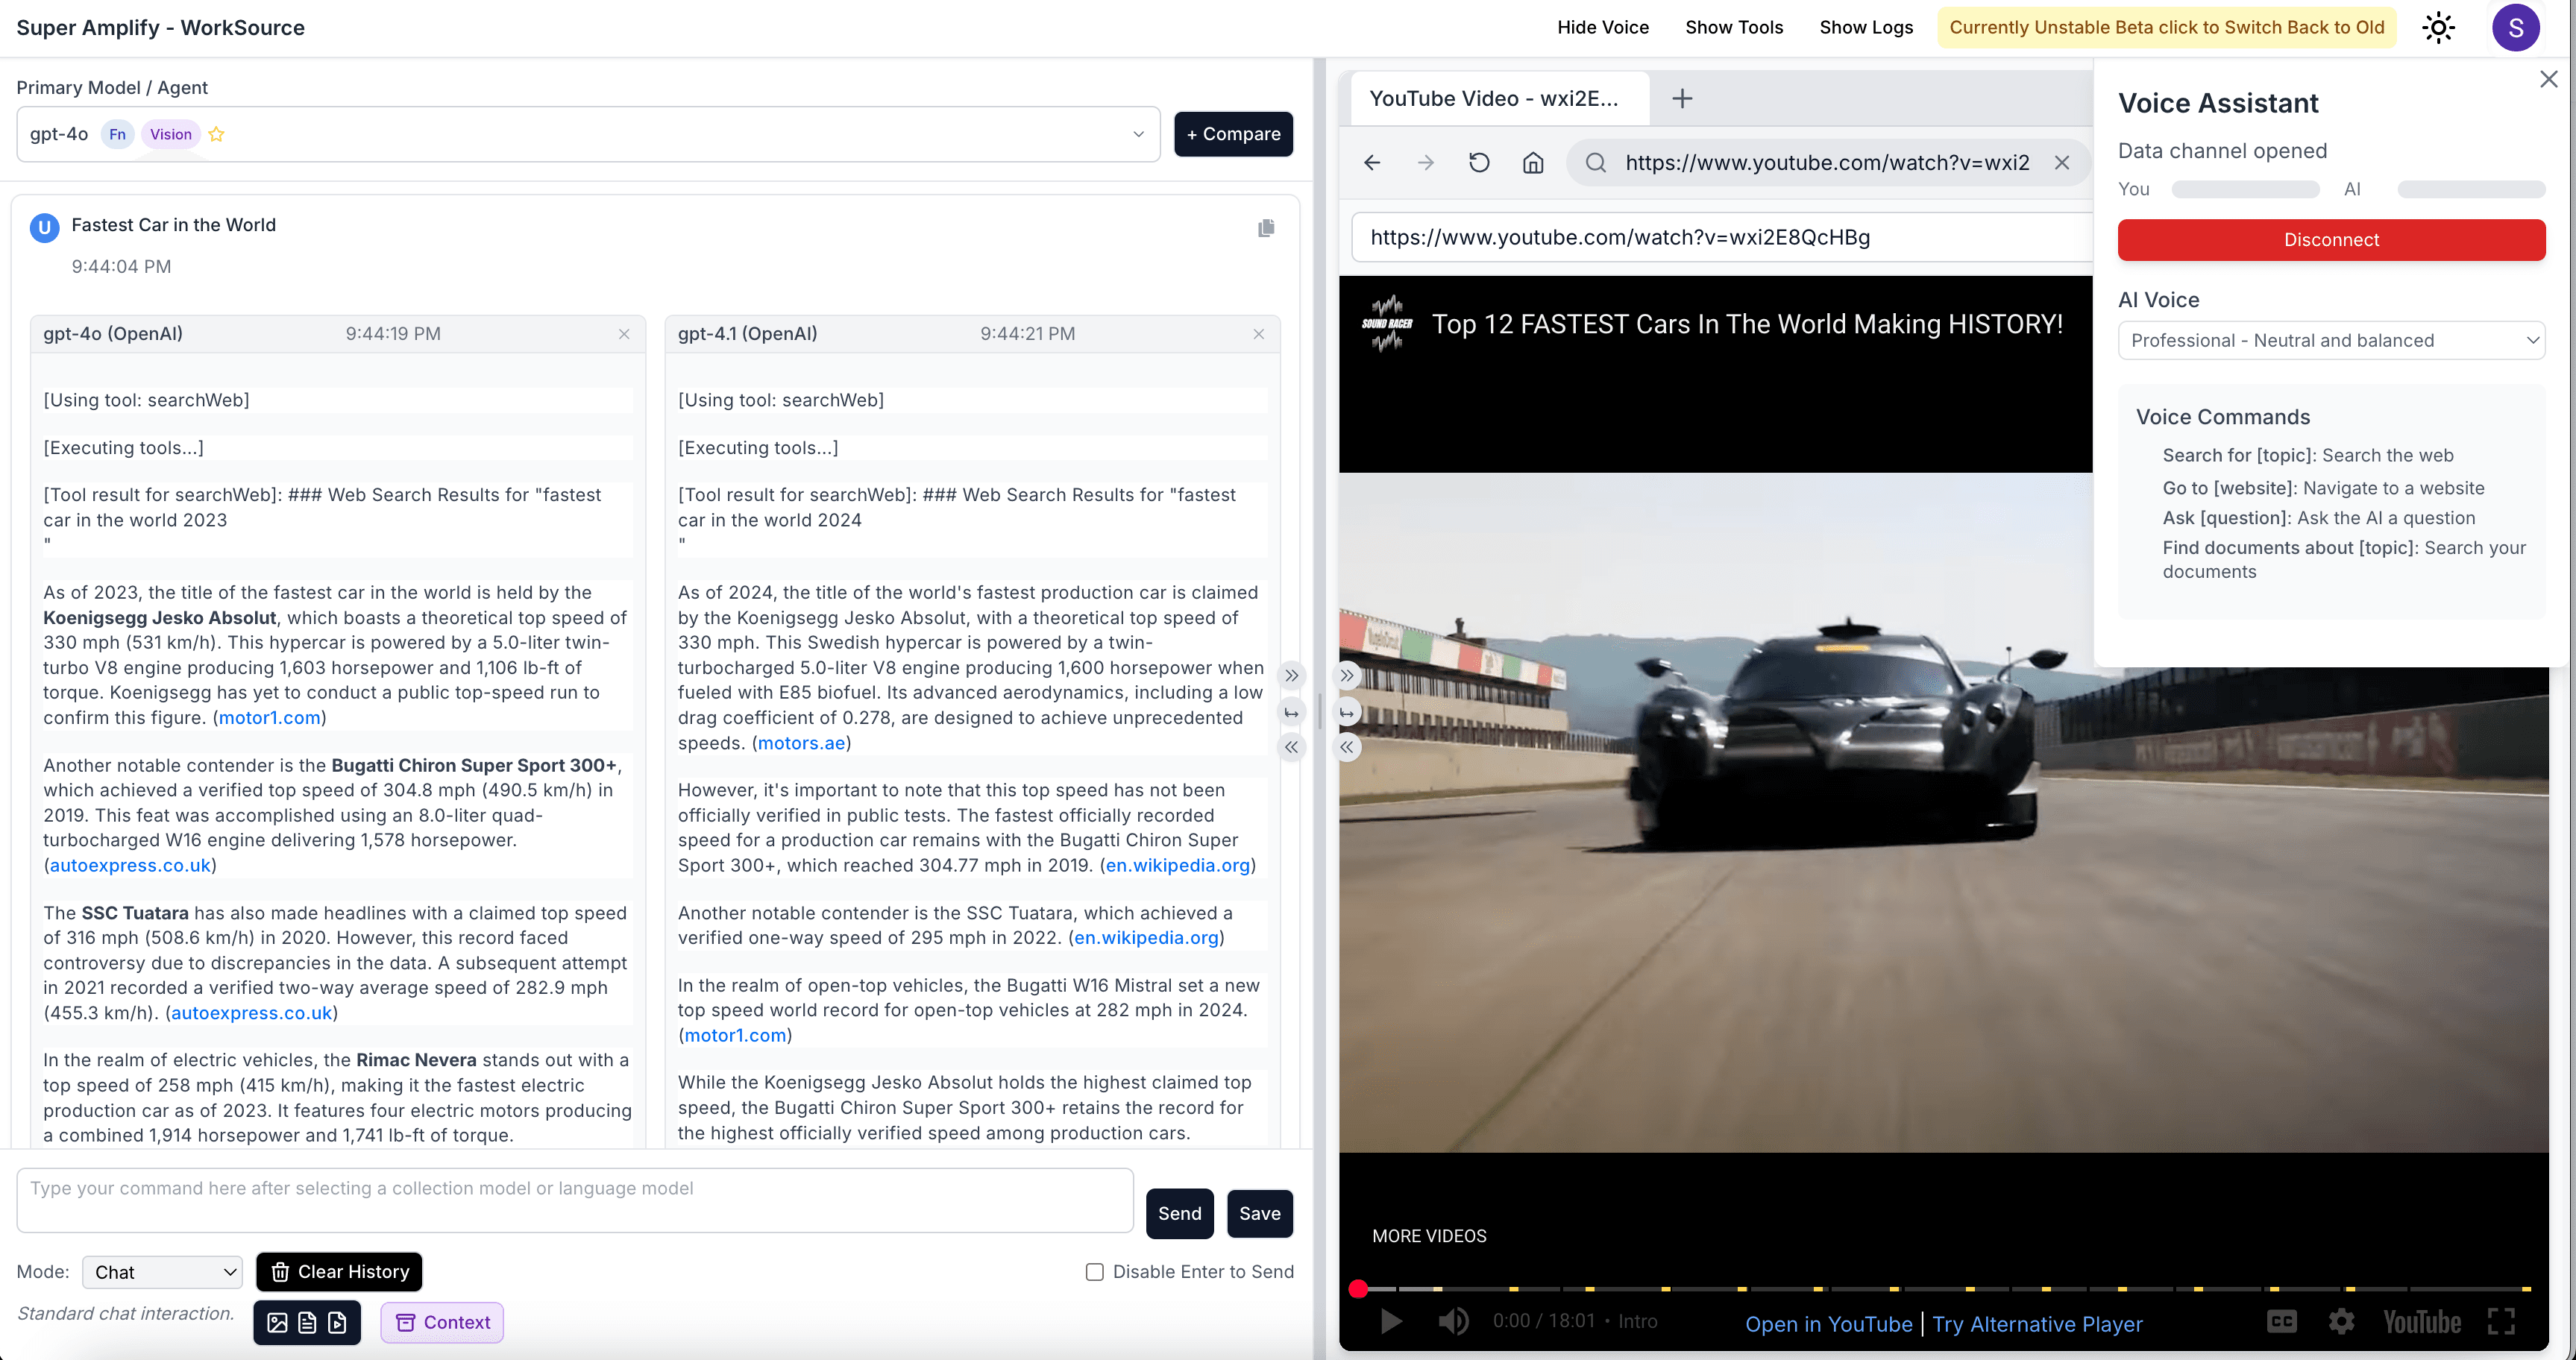Click the Open in YouTube link
Screen dimensions: 2576x1360
(1828, 1324)
